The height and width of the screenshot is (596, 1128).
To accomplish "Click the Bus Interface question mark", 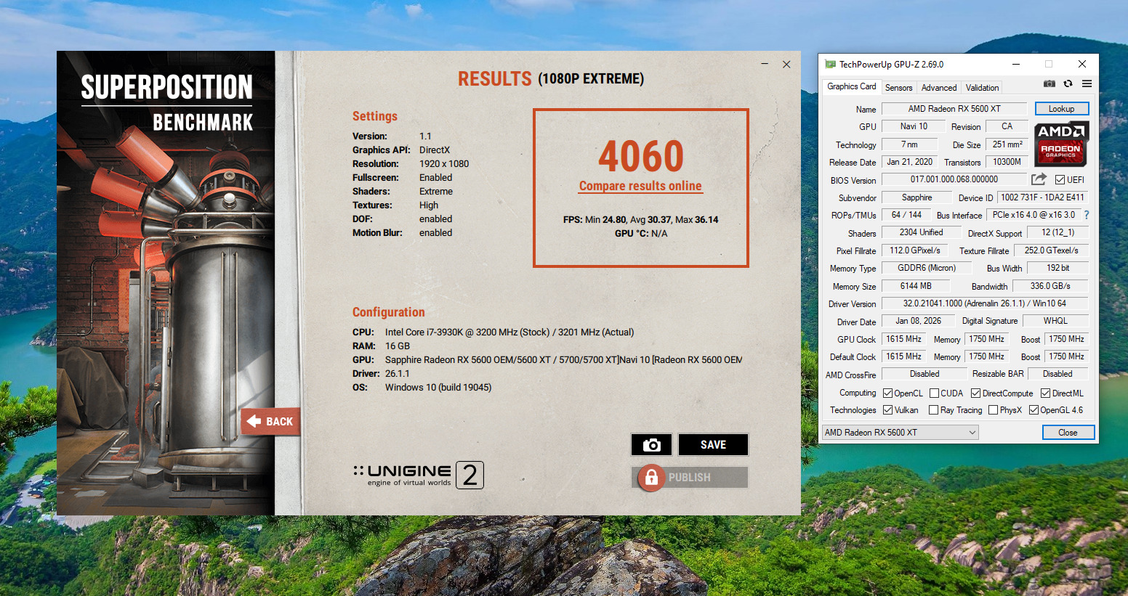I will tap(1087, 215).
